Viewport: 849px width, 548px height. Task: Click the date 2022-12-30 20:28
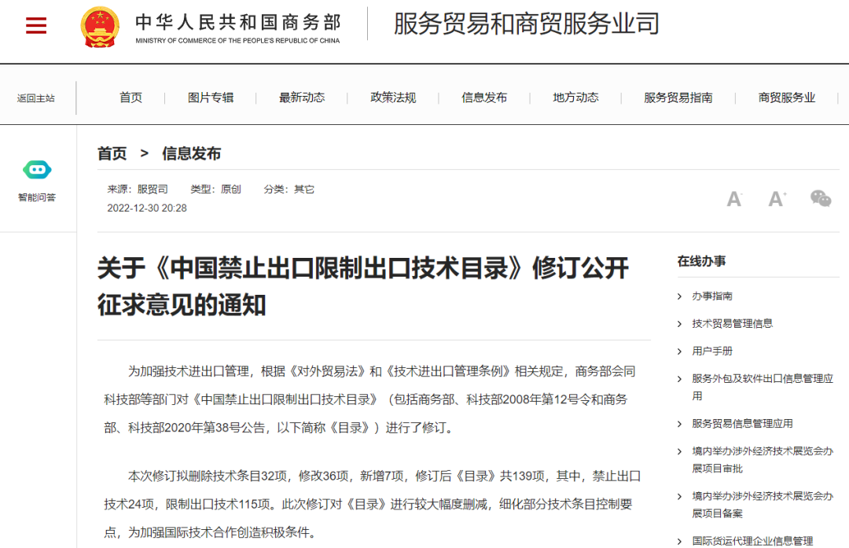[147, 208]
